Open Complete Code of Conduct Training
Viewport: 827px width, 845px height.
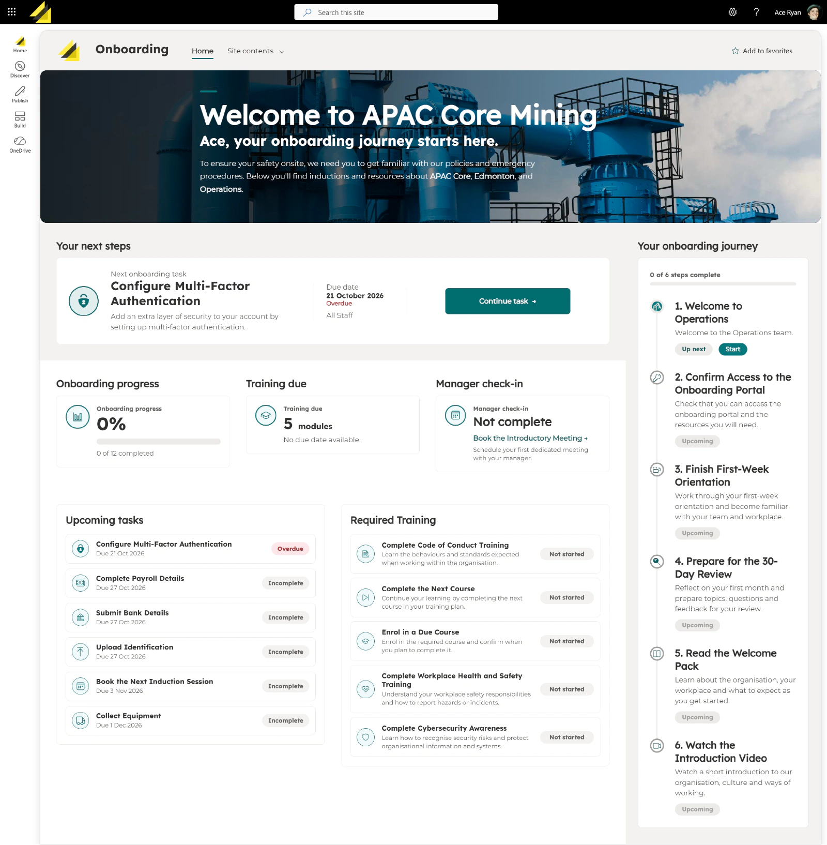click(x=475, y=554)
